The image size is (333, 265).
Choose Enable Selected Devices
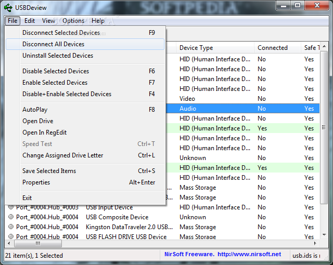(x=85, y=83)
